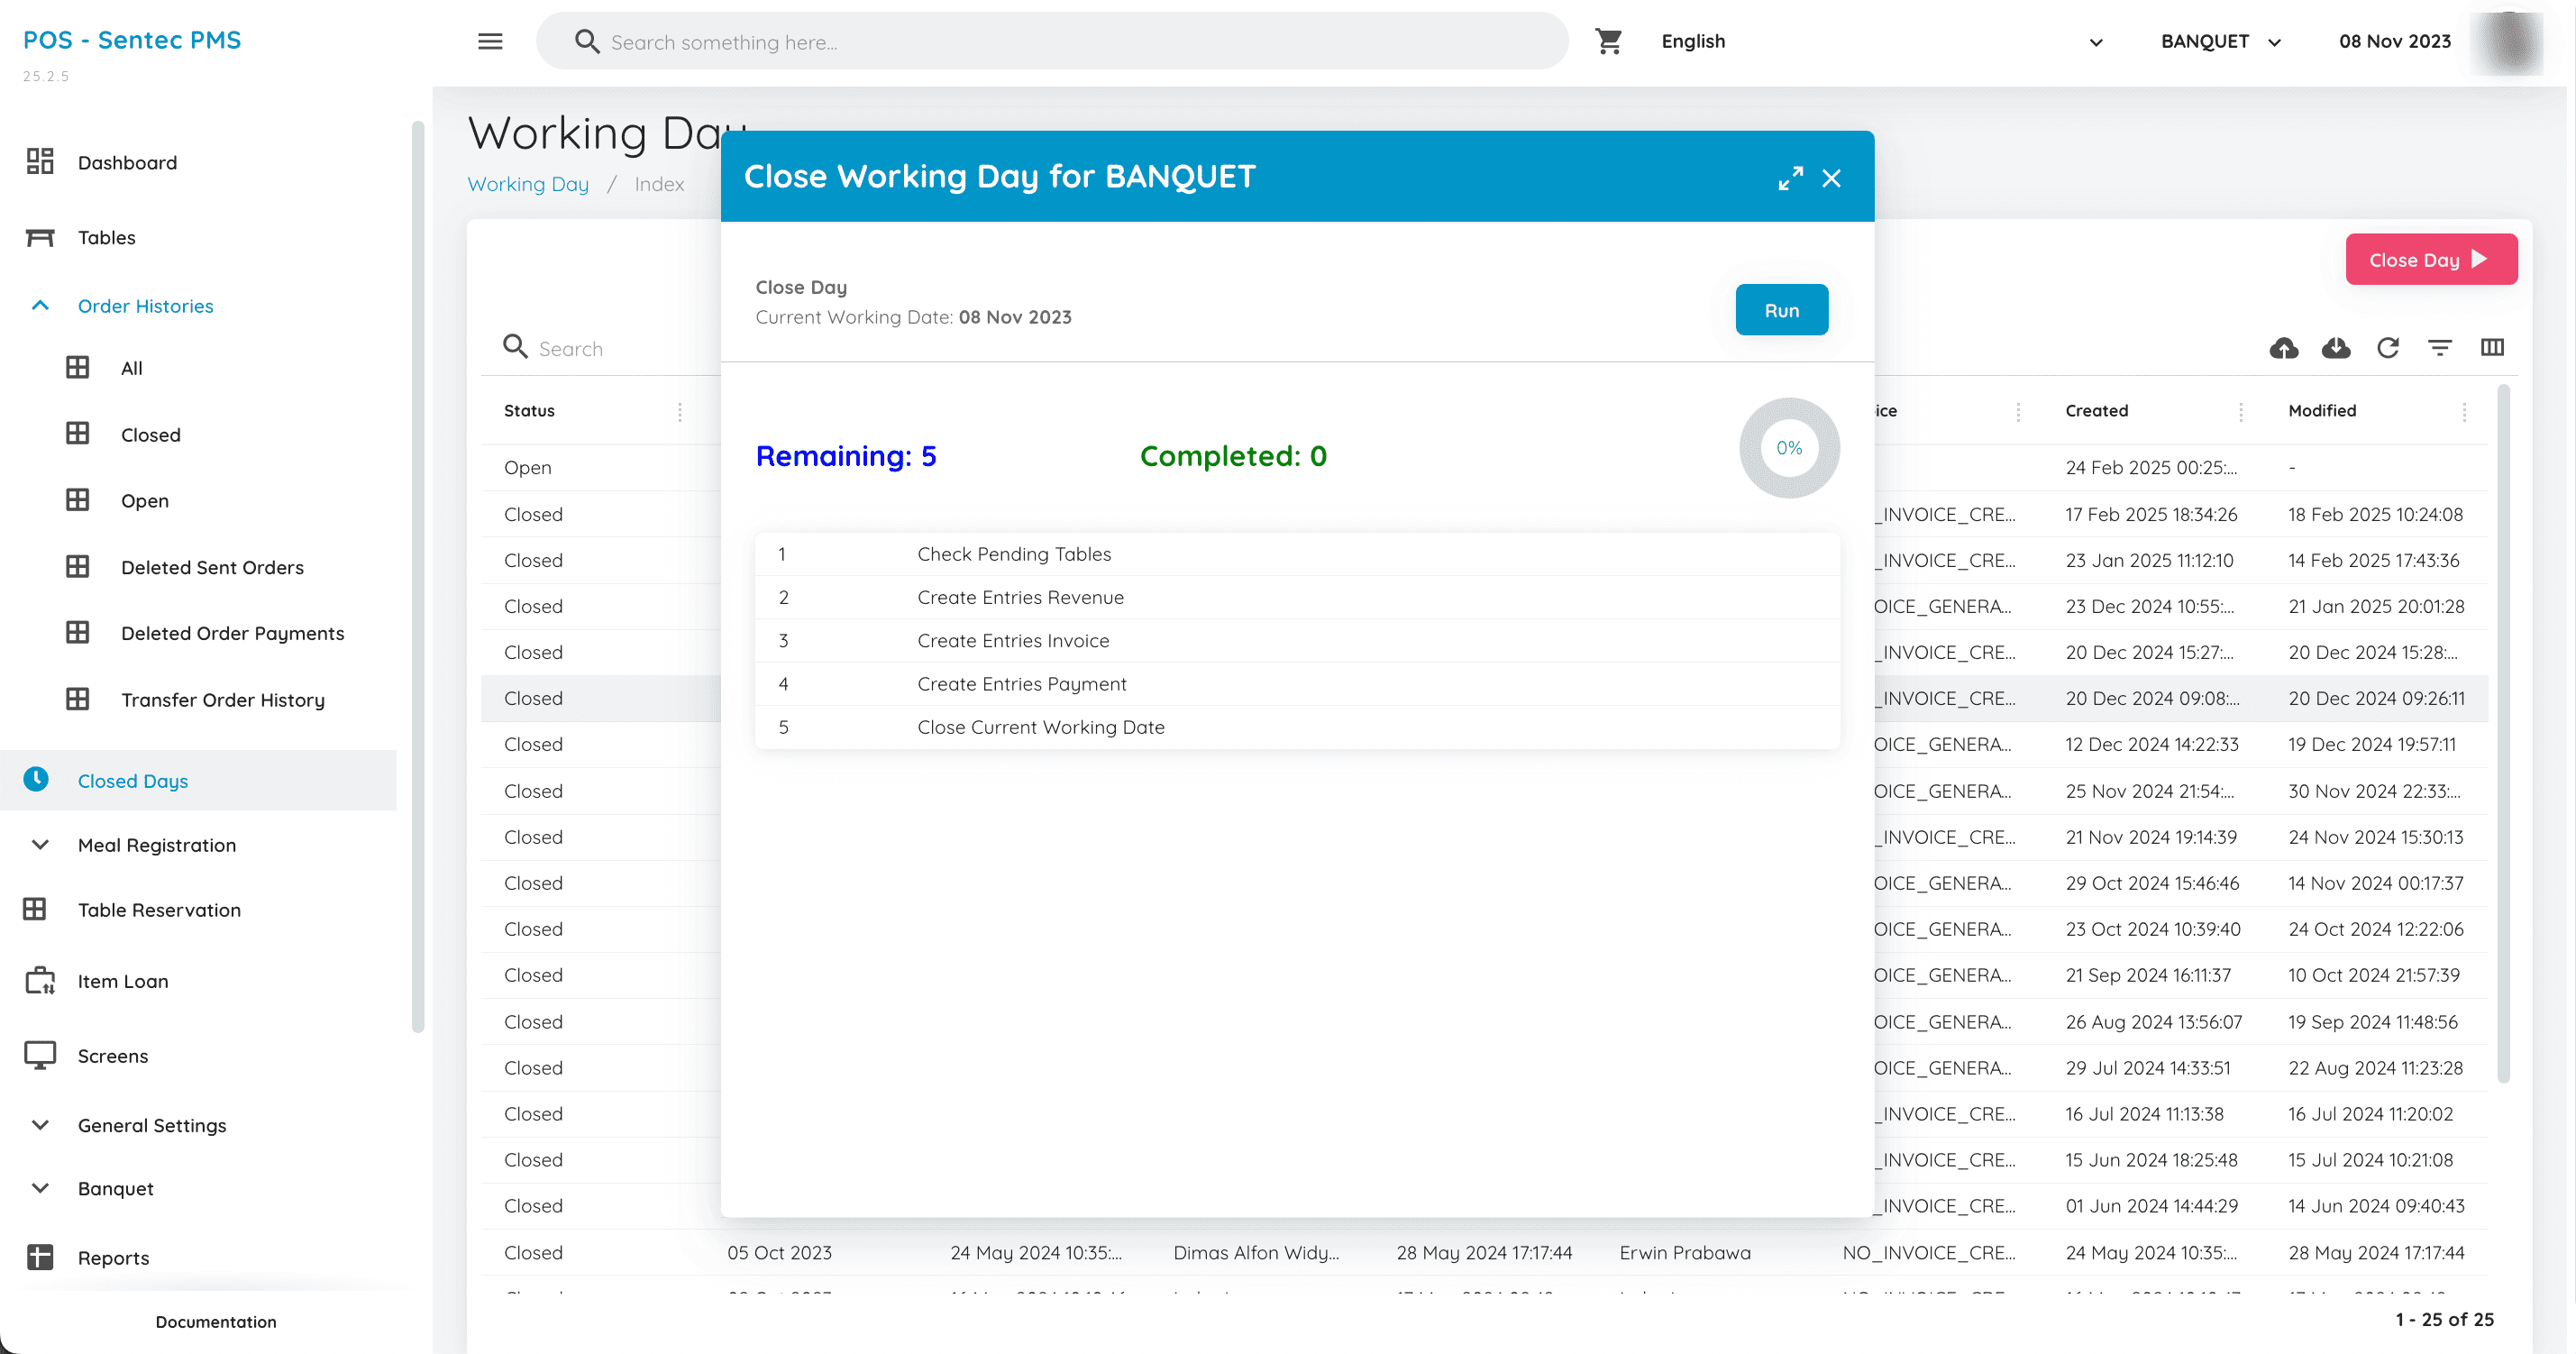Open the column chooser icon
Image resolution: width=2576 pixels, height=1354 pixels.
(x=2492, y=347)
